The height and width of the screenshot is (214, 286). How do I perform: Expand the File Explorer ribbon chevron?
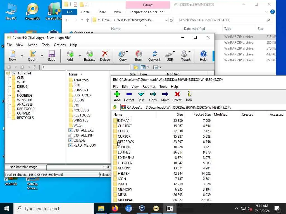click(x=266, y=12)
